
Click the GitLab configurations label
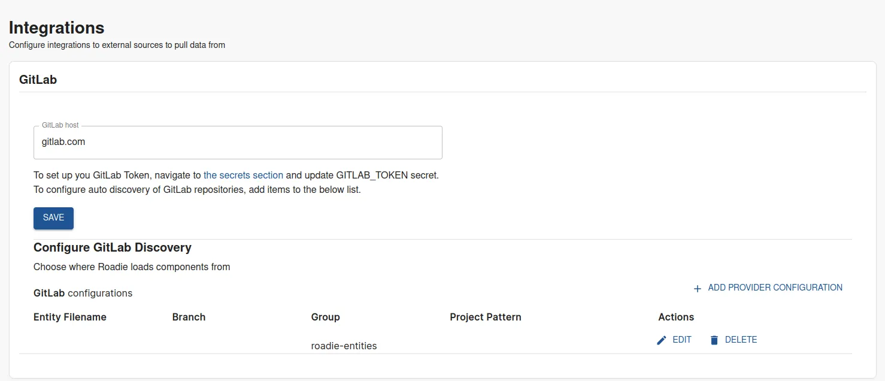click(83, 293)
